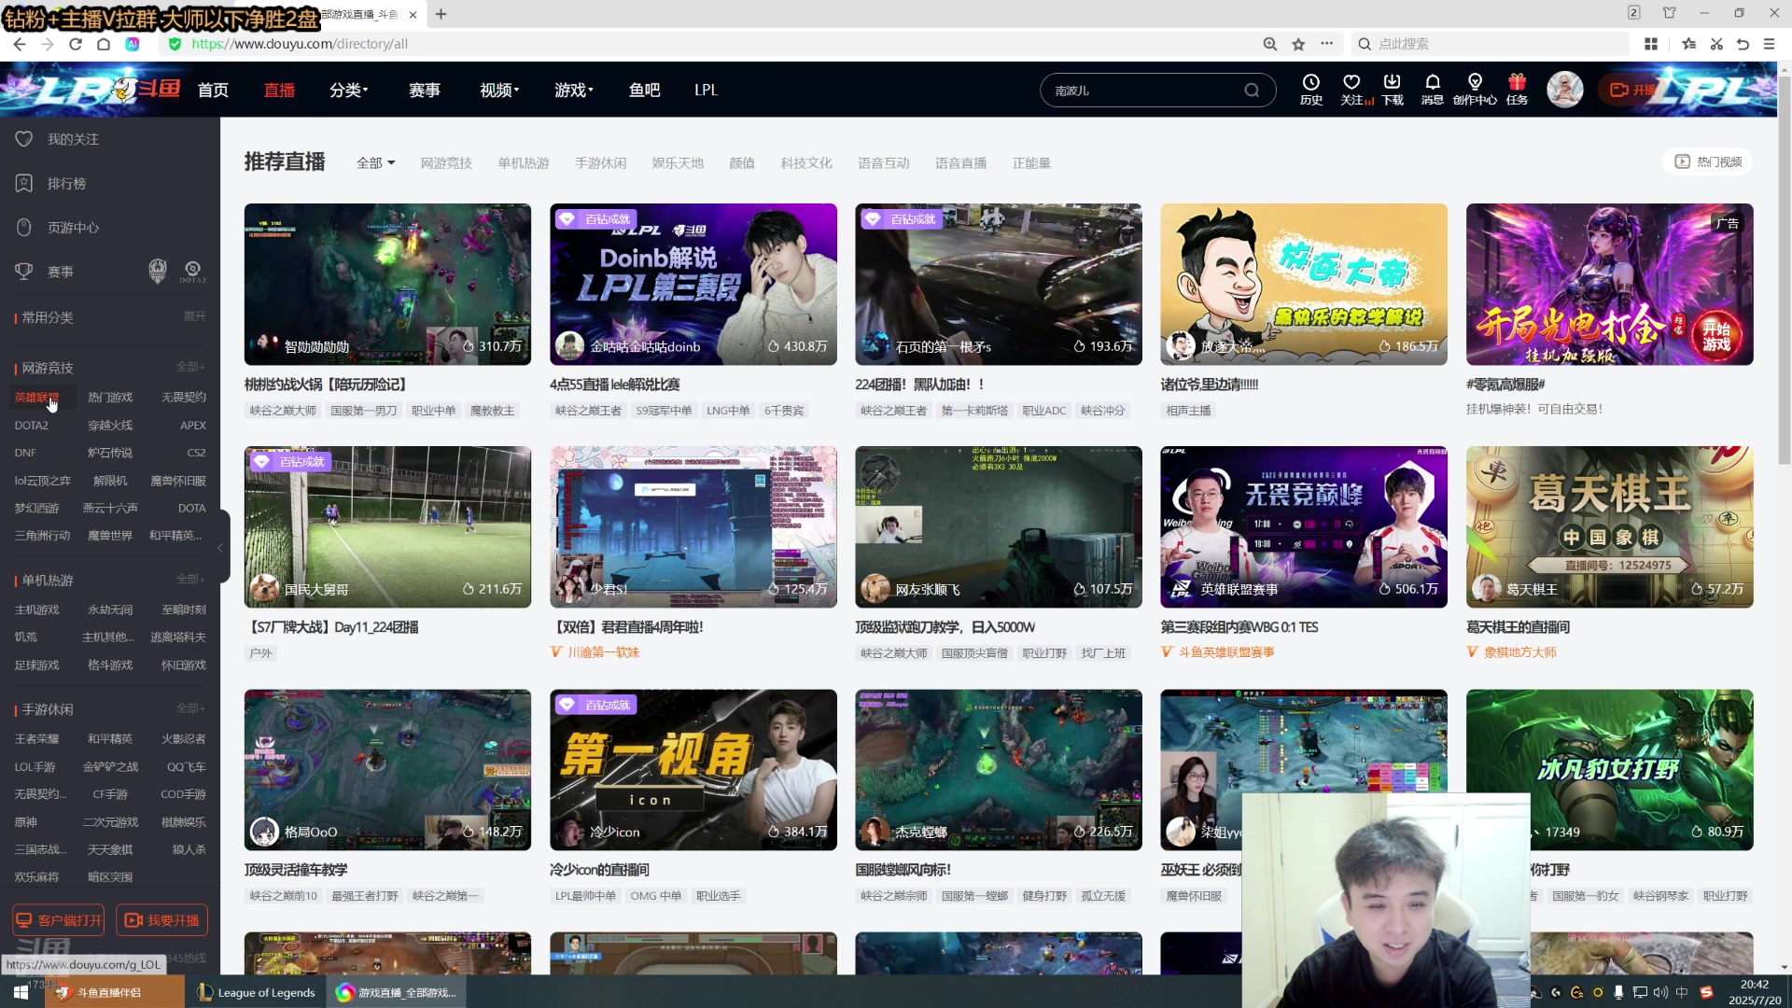Open Windows Start button
This screenshot has height=1008, width=1792.
(x=21, y=992)
